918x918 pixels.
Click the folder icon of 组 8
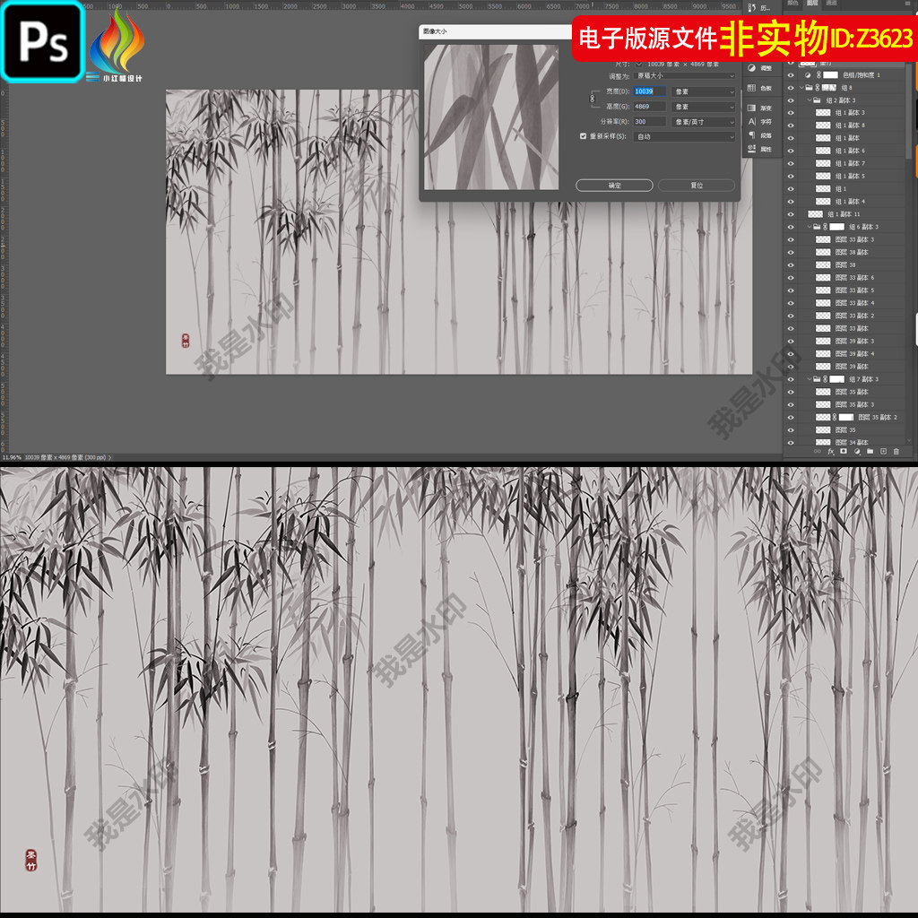pyautogui.click(x=810, y=88)
